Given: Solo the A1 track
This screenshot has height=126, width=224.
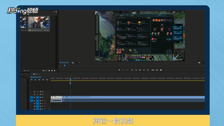Looking at the screenshot, I should (x=45, y=101).
